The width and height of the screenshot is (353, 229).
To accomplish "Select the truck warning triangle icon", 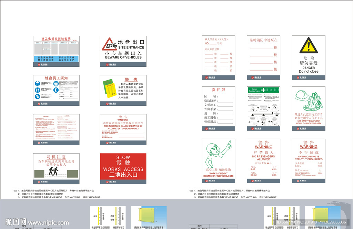I will [109, 44].
